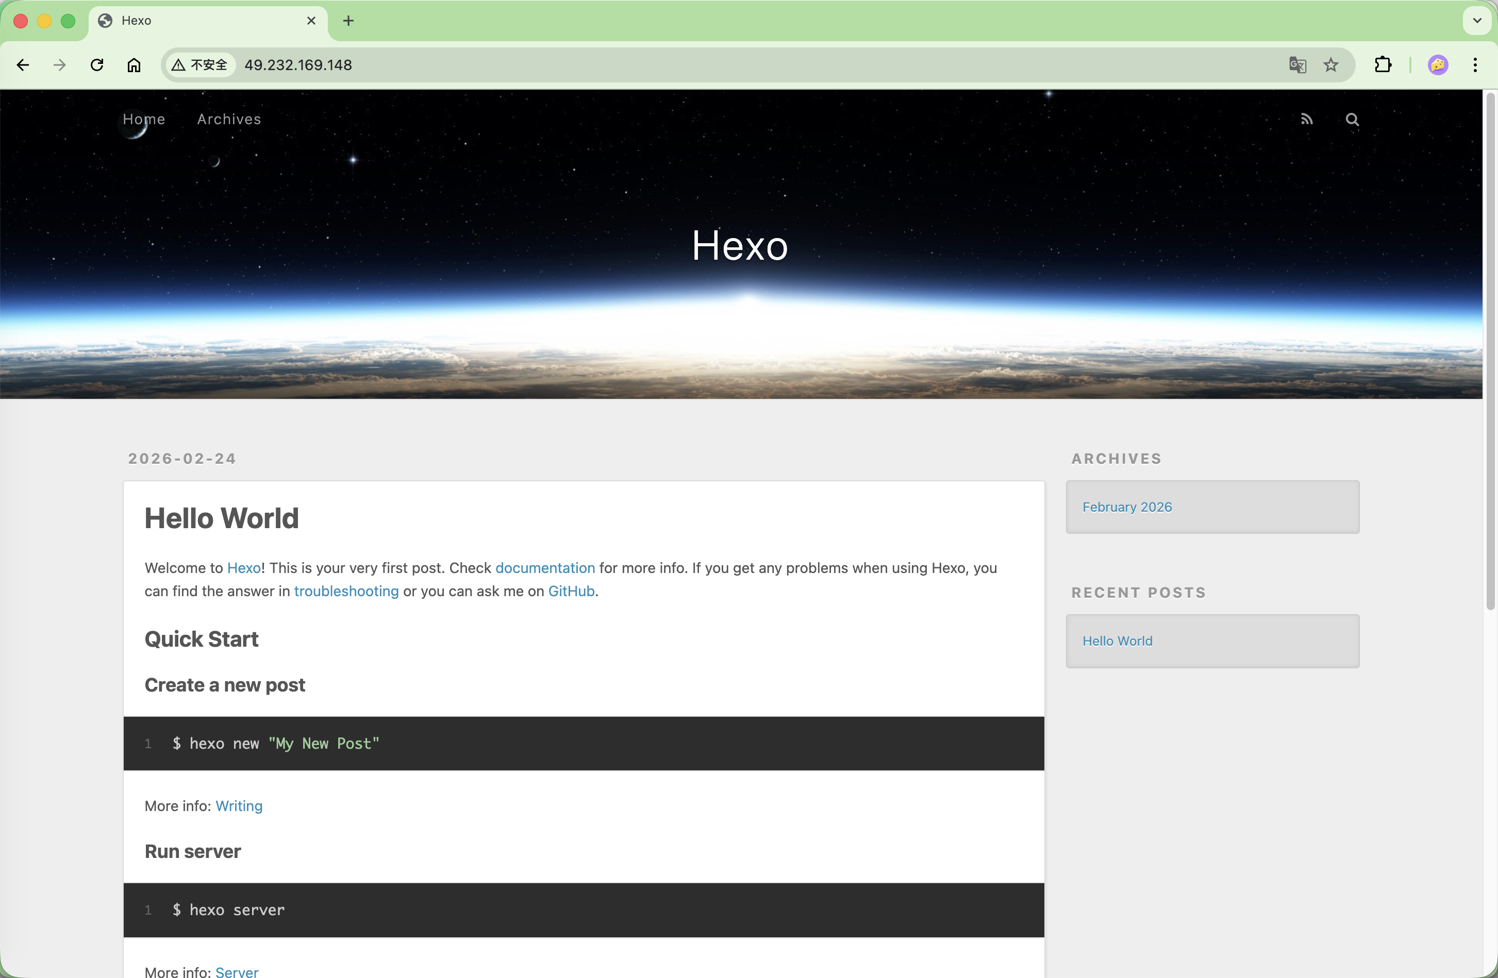The width and height of the screenshot is (1498, 978).
Task: Open the February 2026 archive link
Action: coord(1127,507)
